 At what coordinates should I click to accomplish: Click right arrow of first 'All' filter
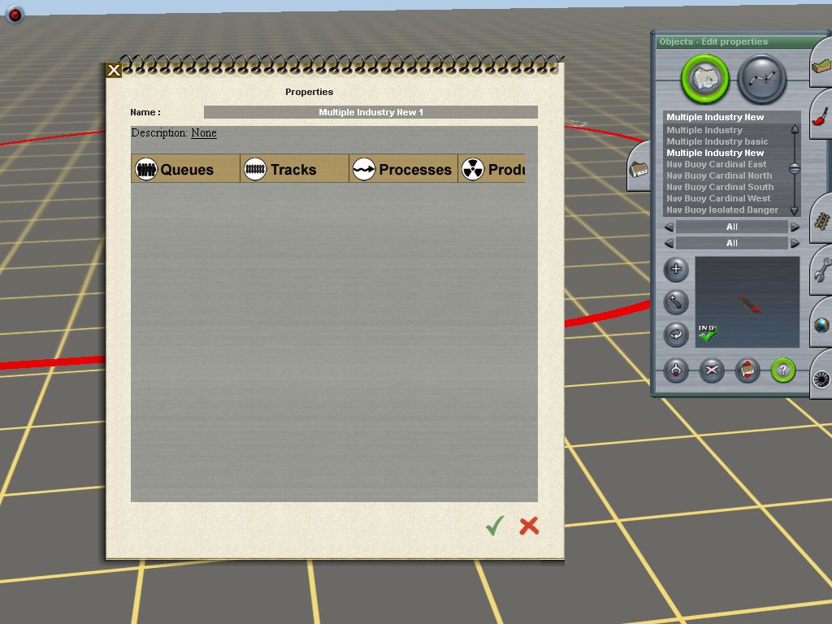point(795,227)
